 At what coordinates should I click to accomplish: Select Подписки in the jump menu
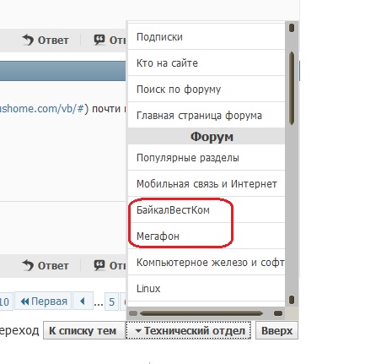click(207, 37)
